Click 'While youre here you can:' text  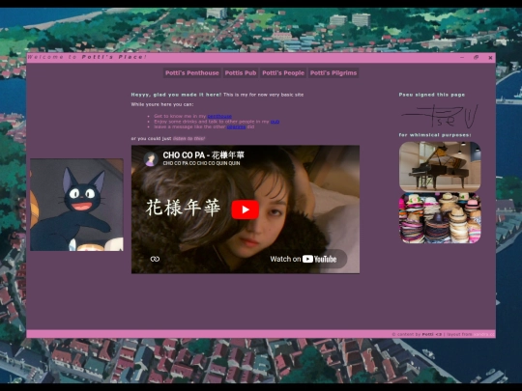(162, 104)
